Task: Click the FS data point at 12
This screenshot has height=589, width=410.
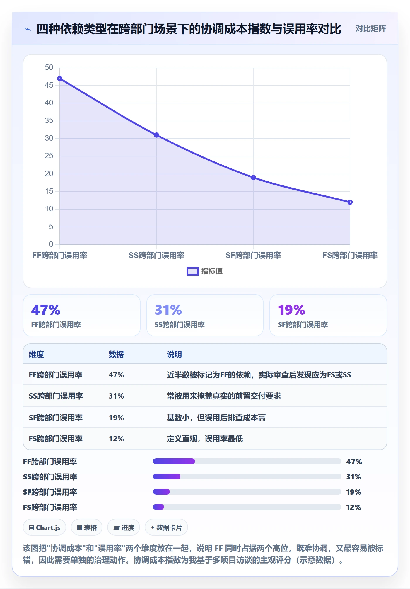Action: pyautogui.click(x=350, y=202)
